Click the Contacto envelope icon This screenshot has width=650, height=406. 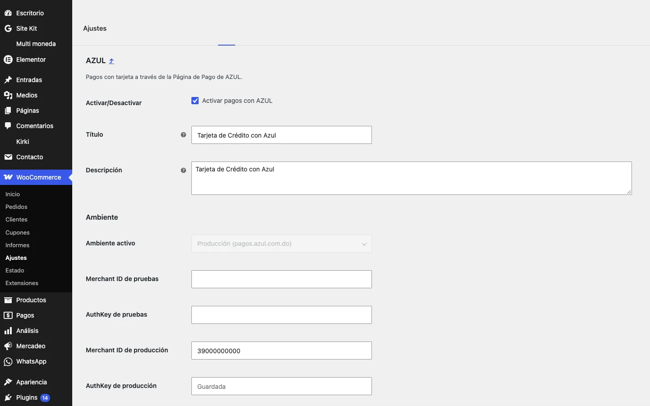(8, 157)
